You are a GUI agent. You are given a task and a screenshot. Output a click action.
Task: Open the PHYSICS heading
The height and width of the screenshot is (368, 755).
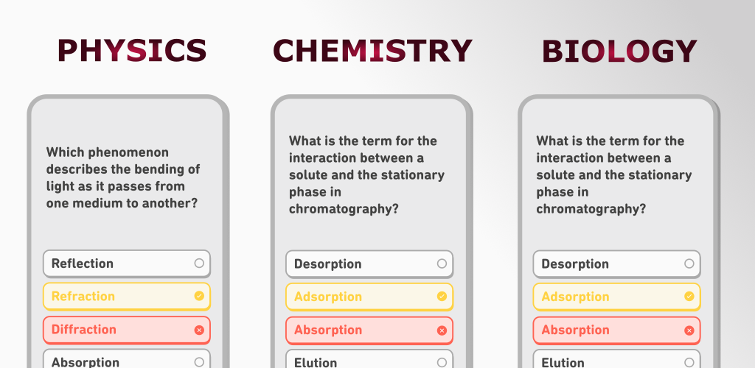tap(132, 51)
